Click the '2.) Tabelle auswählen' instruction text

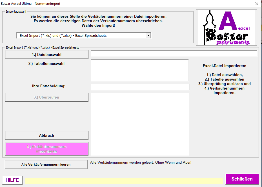tap(225, 79)
